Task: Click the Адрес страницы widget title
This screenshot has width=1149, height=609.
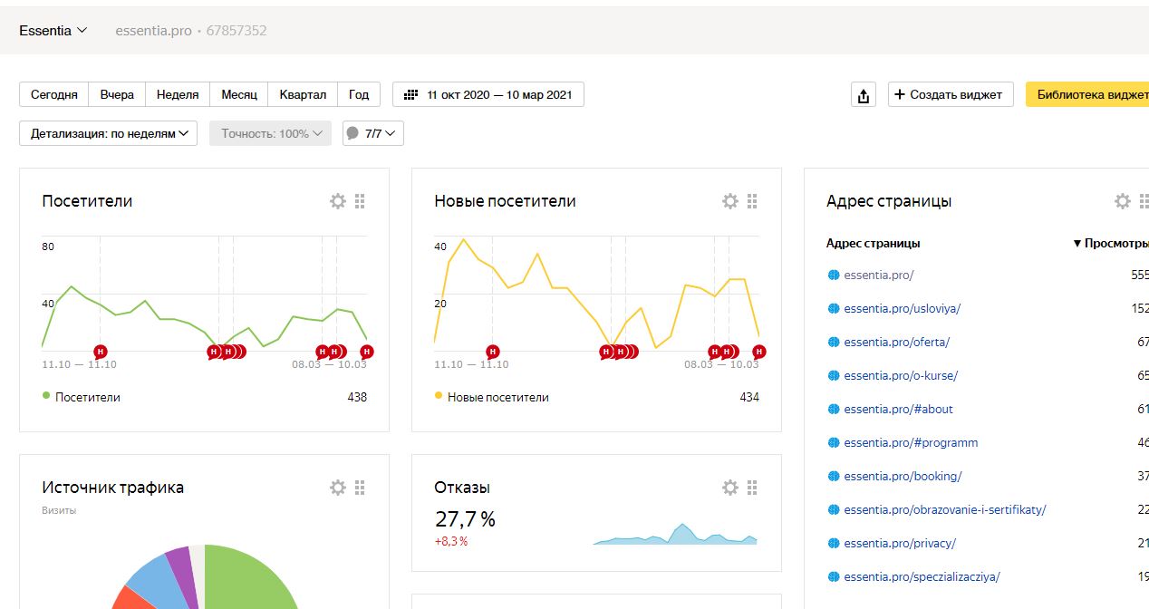Action: (889, 201)
